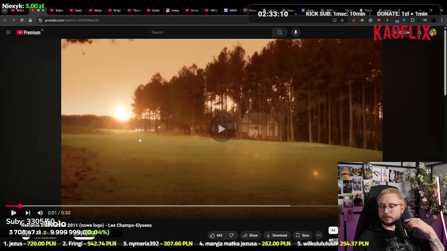Open Chrome's three-dot menu
The height and width of the screenshot is (251, 447).
tap(442, 20)
